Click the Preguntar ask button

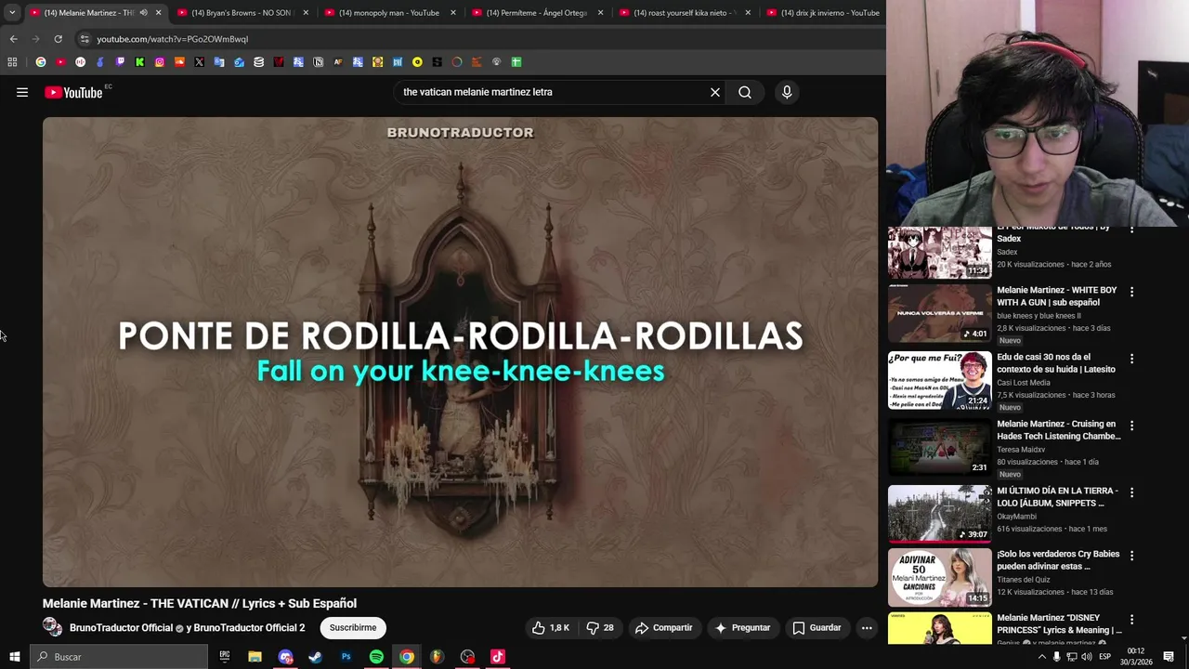742,628
